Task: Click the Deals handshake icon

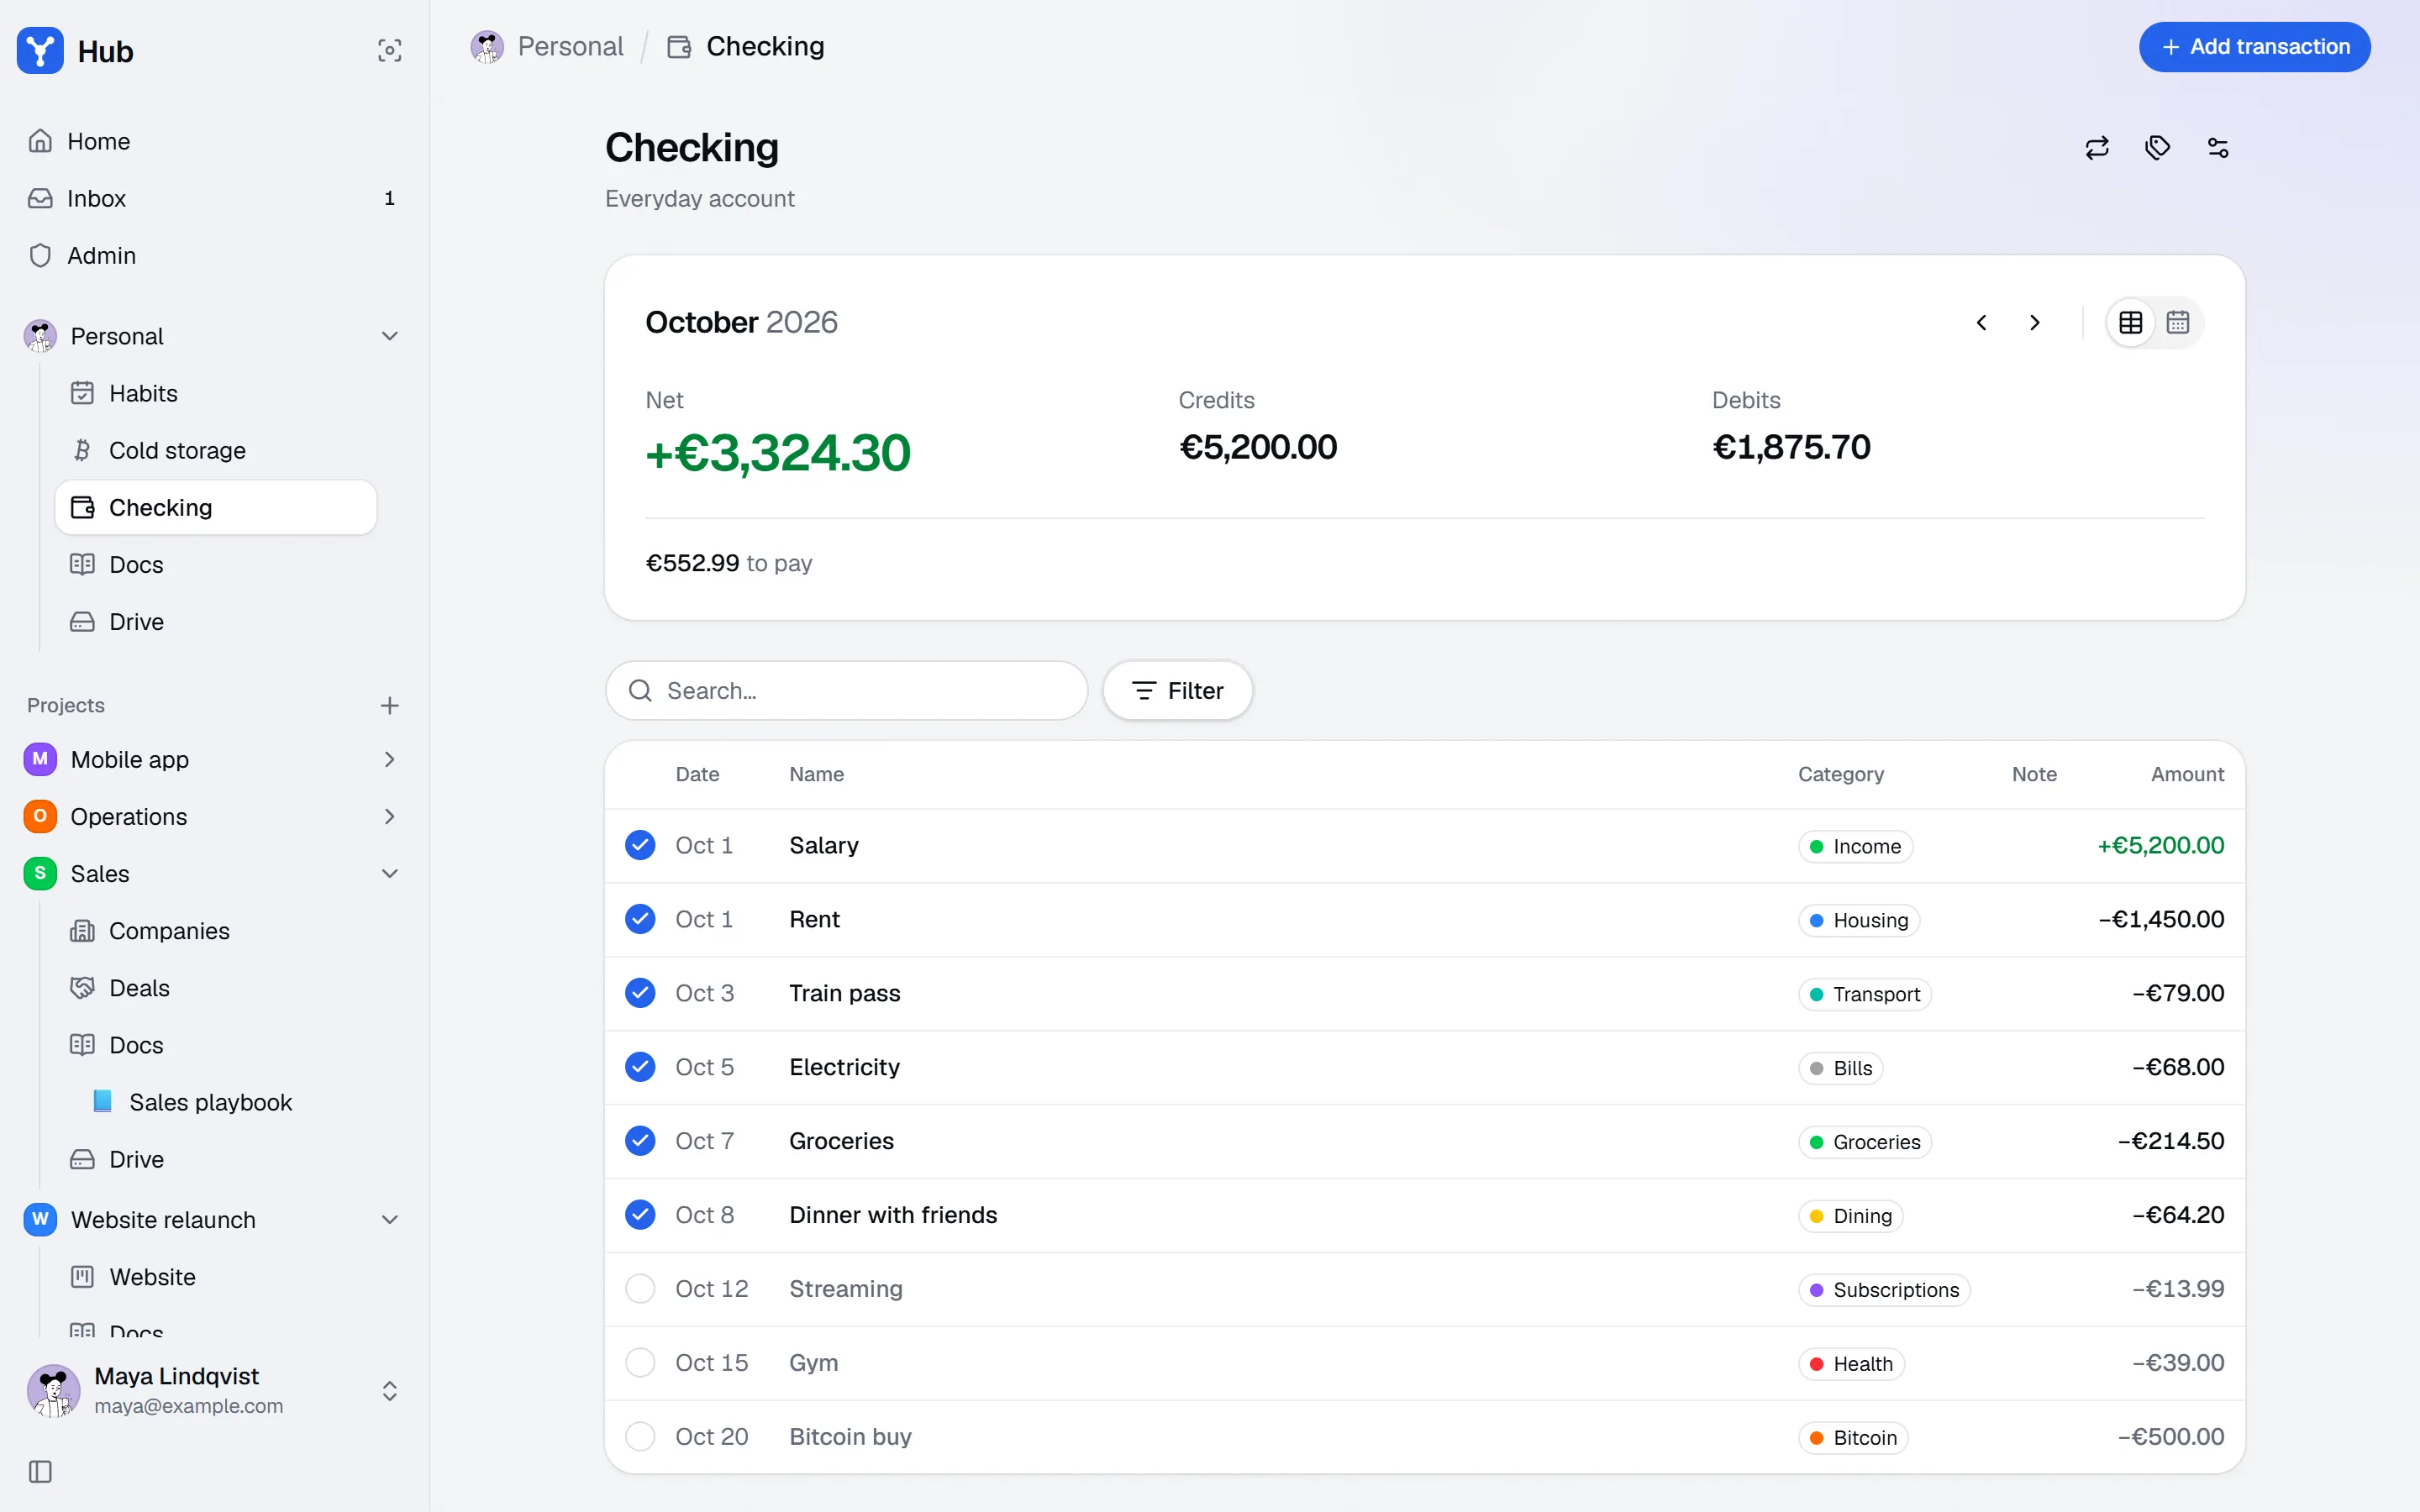Action: click(x=82, y=988)
